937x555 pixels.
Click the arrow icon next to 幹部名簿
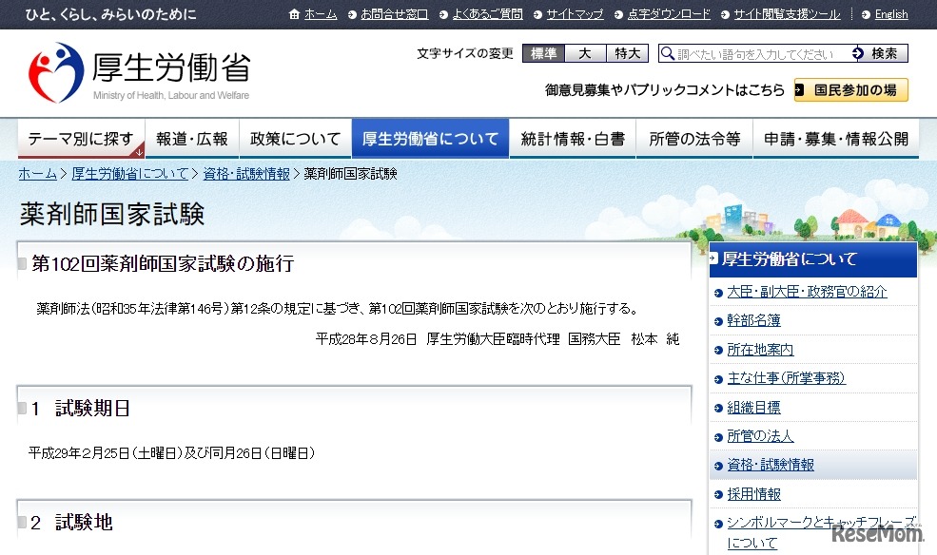point(717,319)
